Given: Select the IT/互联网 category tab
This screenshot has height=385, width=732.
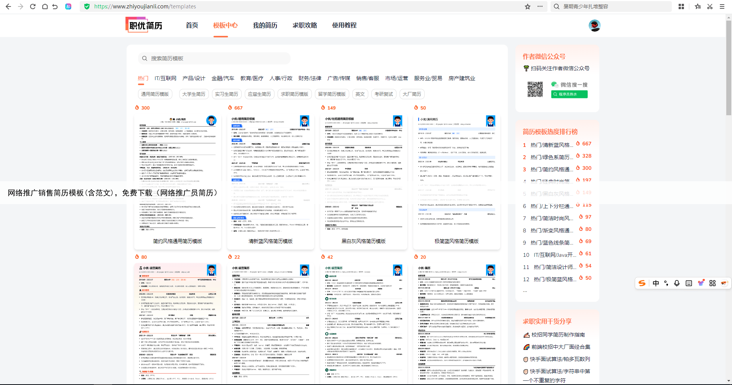Looking at the screenshot, I should (x=165, y=78).
